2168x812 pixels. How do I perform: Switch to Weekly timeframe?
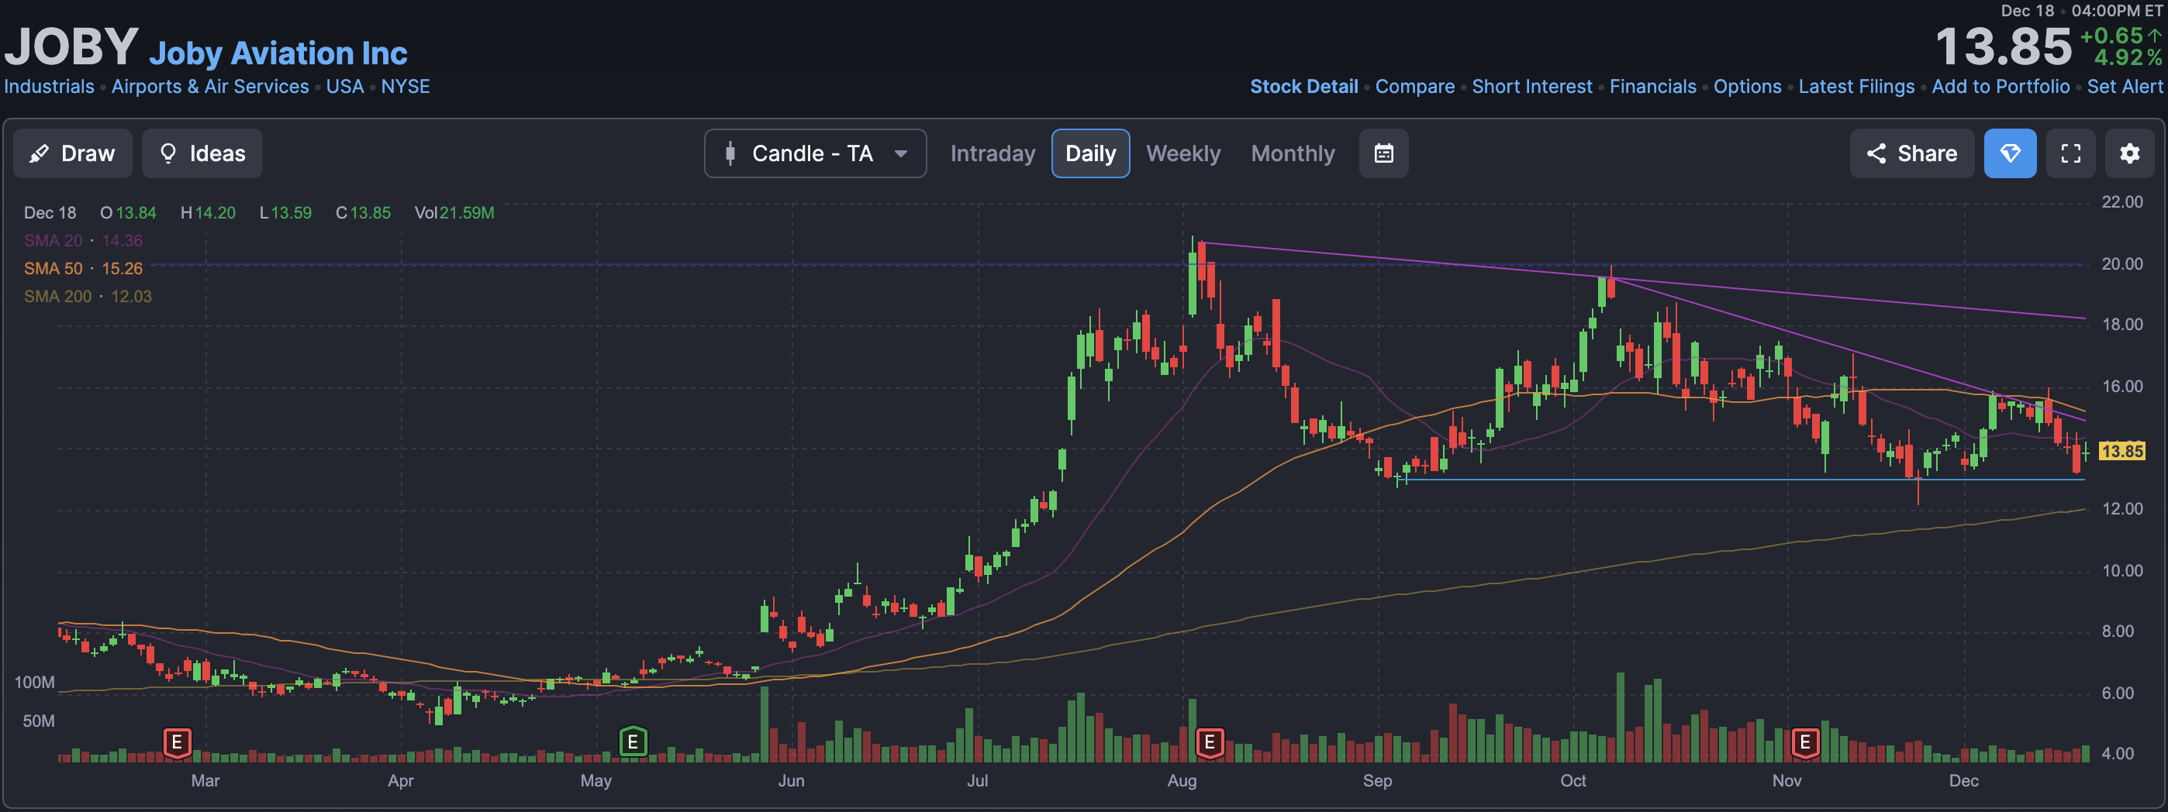1182,153
